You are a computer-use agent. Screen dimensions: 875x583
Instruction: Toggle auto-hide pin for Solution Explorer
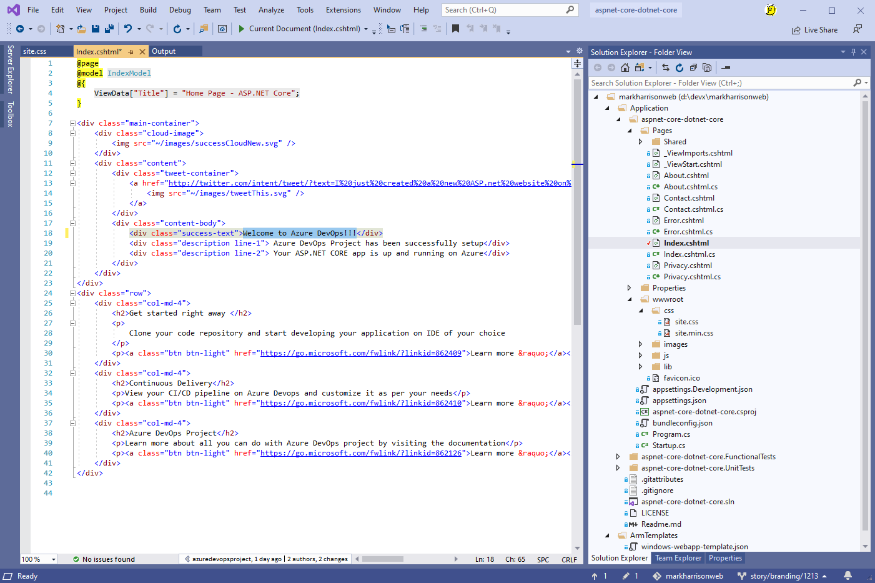click(x=853, y=52)
